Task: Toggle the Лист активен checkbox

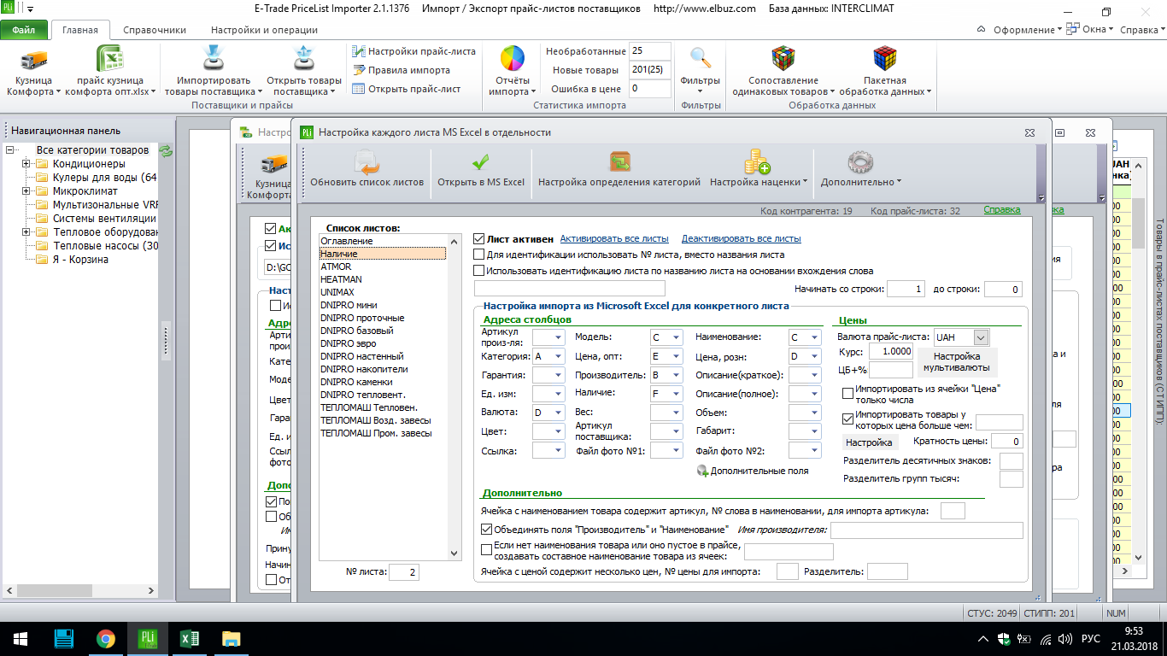Action: point(479,239)
